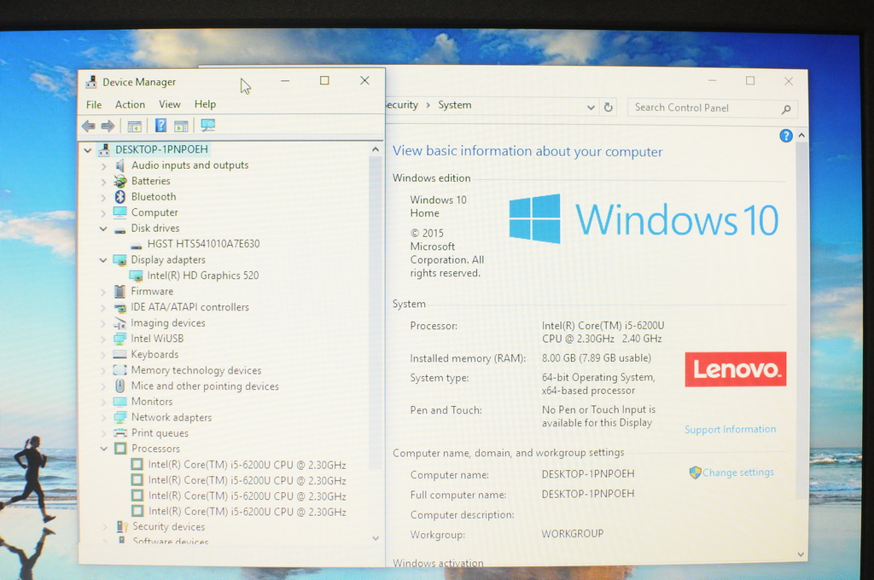The width and height of the screenshot is (874, 580).
Task: Select the last Intel Core i5-6200U processor entry
Action: 247,512
